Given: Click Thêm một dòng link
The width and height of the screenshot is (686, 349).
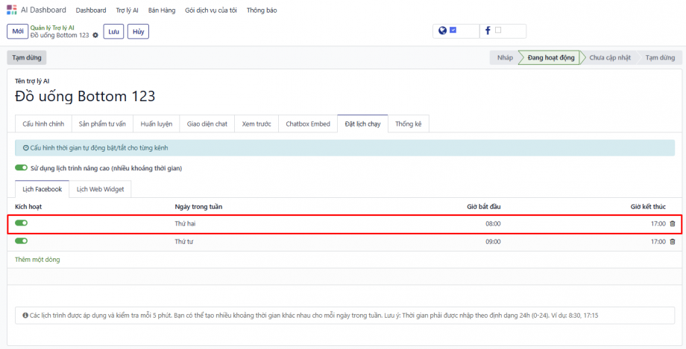Looking at the screenshot, I should [x=37, y=260].
